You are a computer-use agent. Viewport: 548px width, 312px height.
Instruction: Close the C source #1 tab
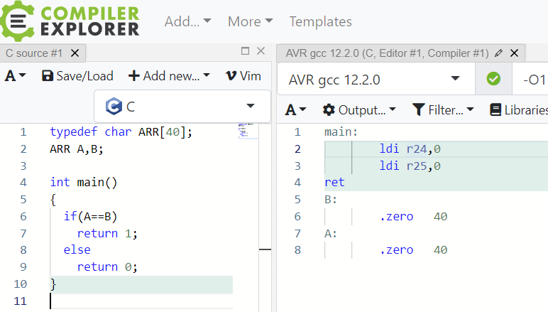click(x=75, y=53)
